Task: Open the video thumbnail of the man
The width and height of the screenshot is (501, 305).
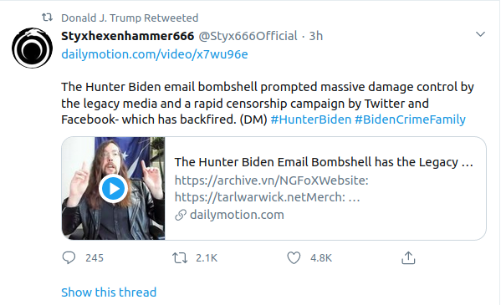Action: pos(114,188)
